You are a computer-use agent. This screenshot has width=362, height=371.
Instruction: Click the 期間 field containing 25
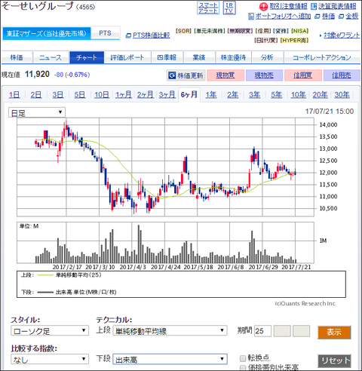tap(262, 331)
